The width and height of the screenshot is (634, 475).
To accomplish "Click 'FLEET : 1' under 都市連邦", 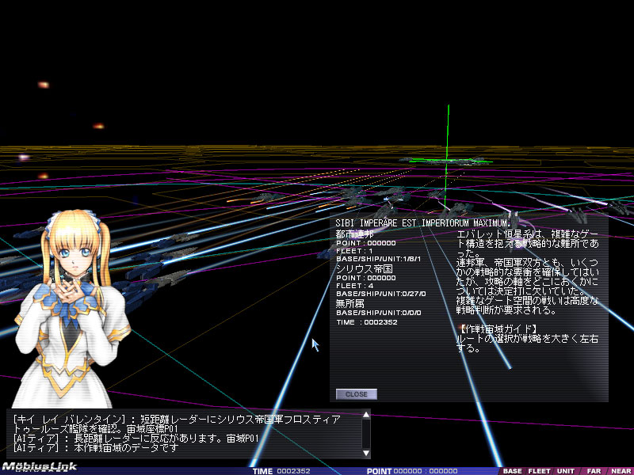I will [x=354, y=251].
